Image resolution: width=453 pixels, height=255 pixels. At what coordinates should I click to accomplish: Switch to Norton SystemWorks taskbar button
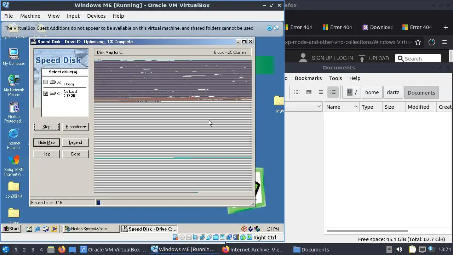click(x=91, y=229)
